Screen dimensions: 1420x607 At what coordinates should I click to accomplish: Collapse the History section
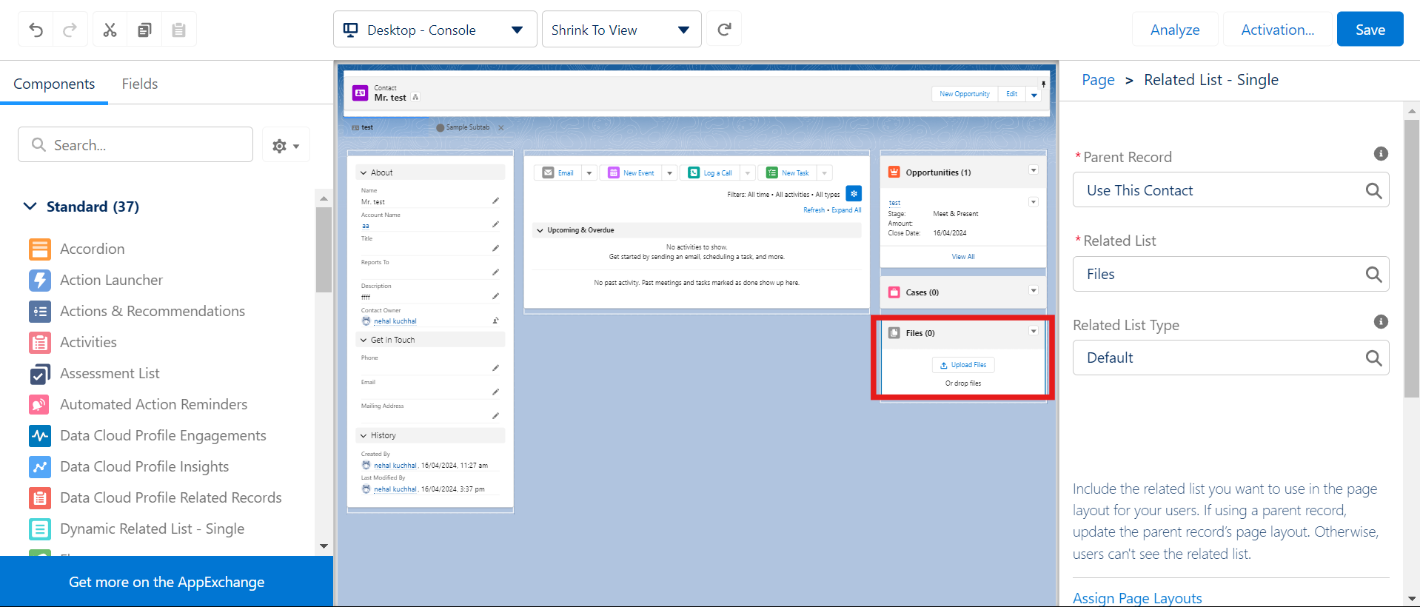364,435
